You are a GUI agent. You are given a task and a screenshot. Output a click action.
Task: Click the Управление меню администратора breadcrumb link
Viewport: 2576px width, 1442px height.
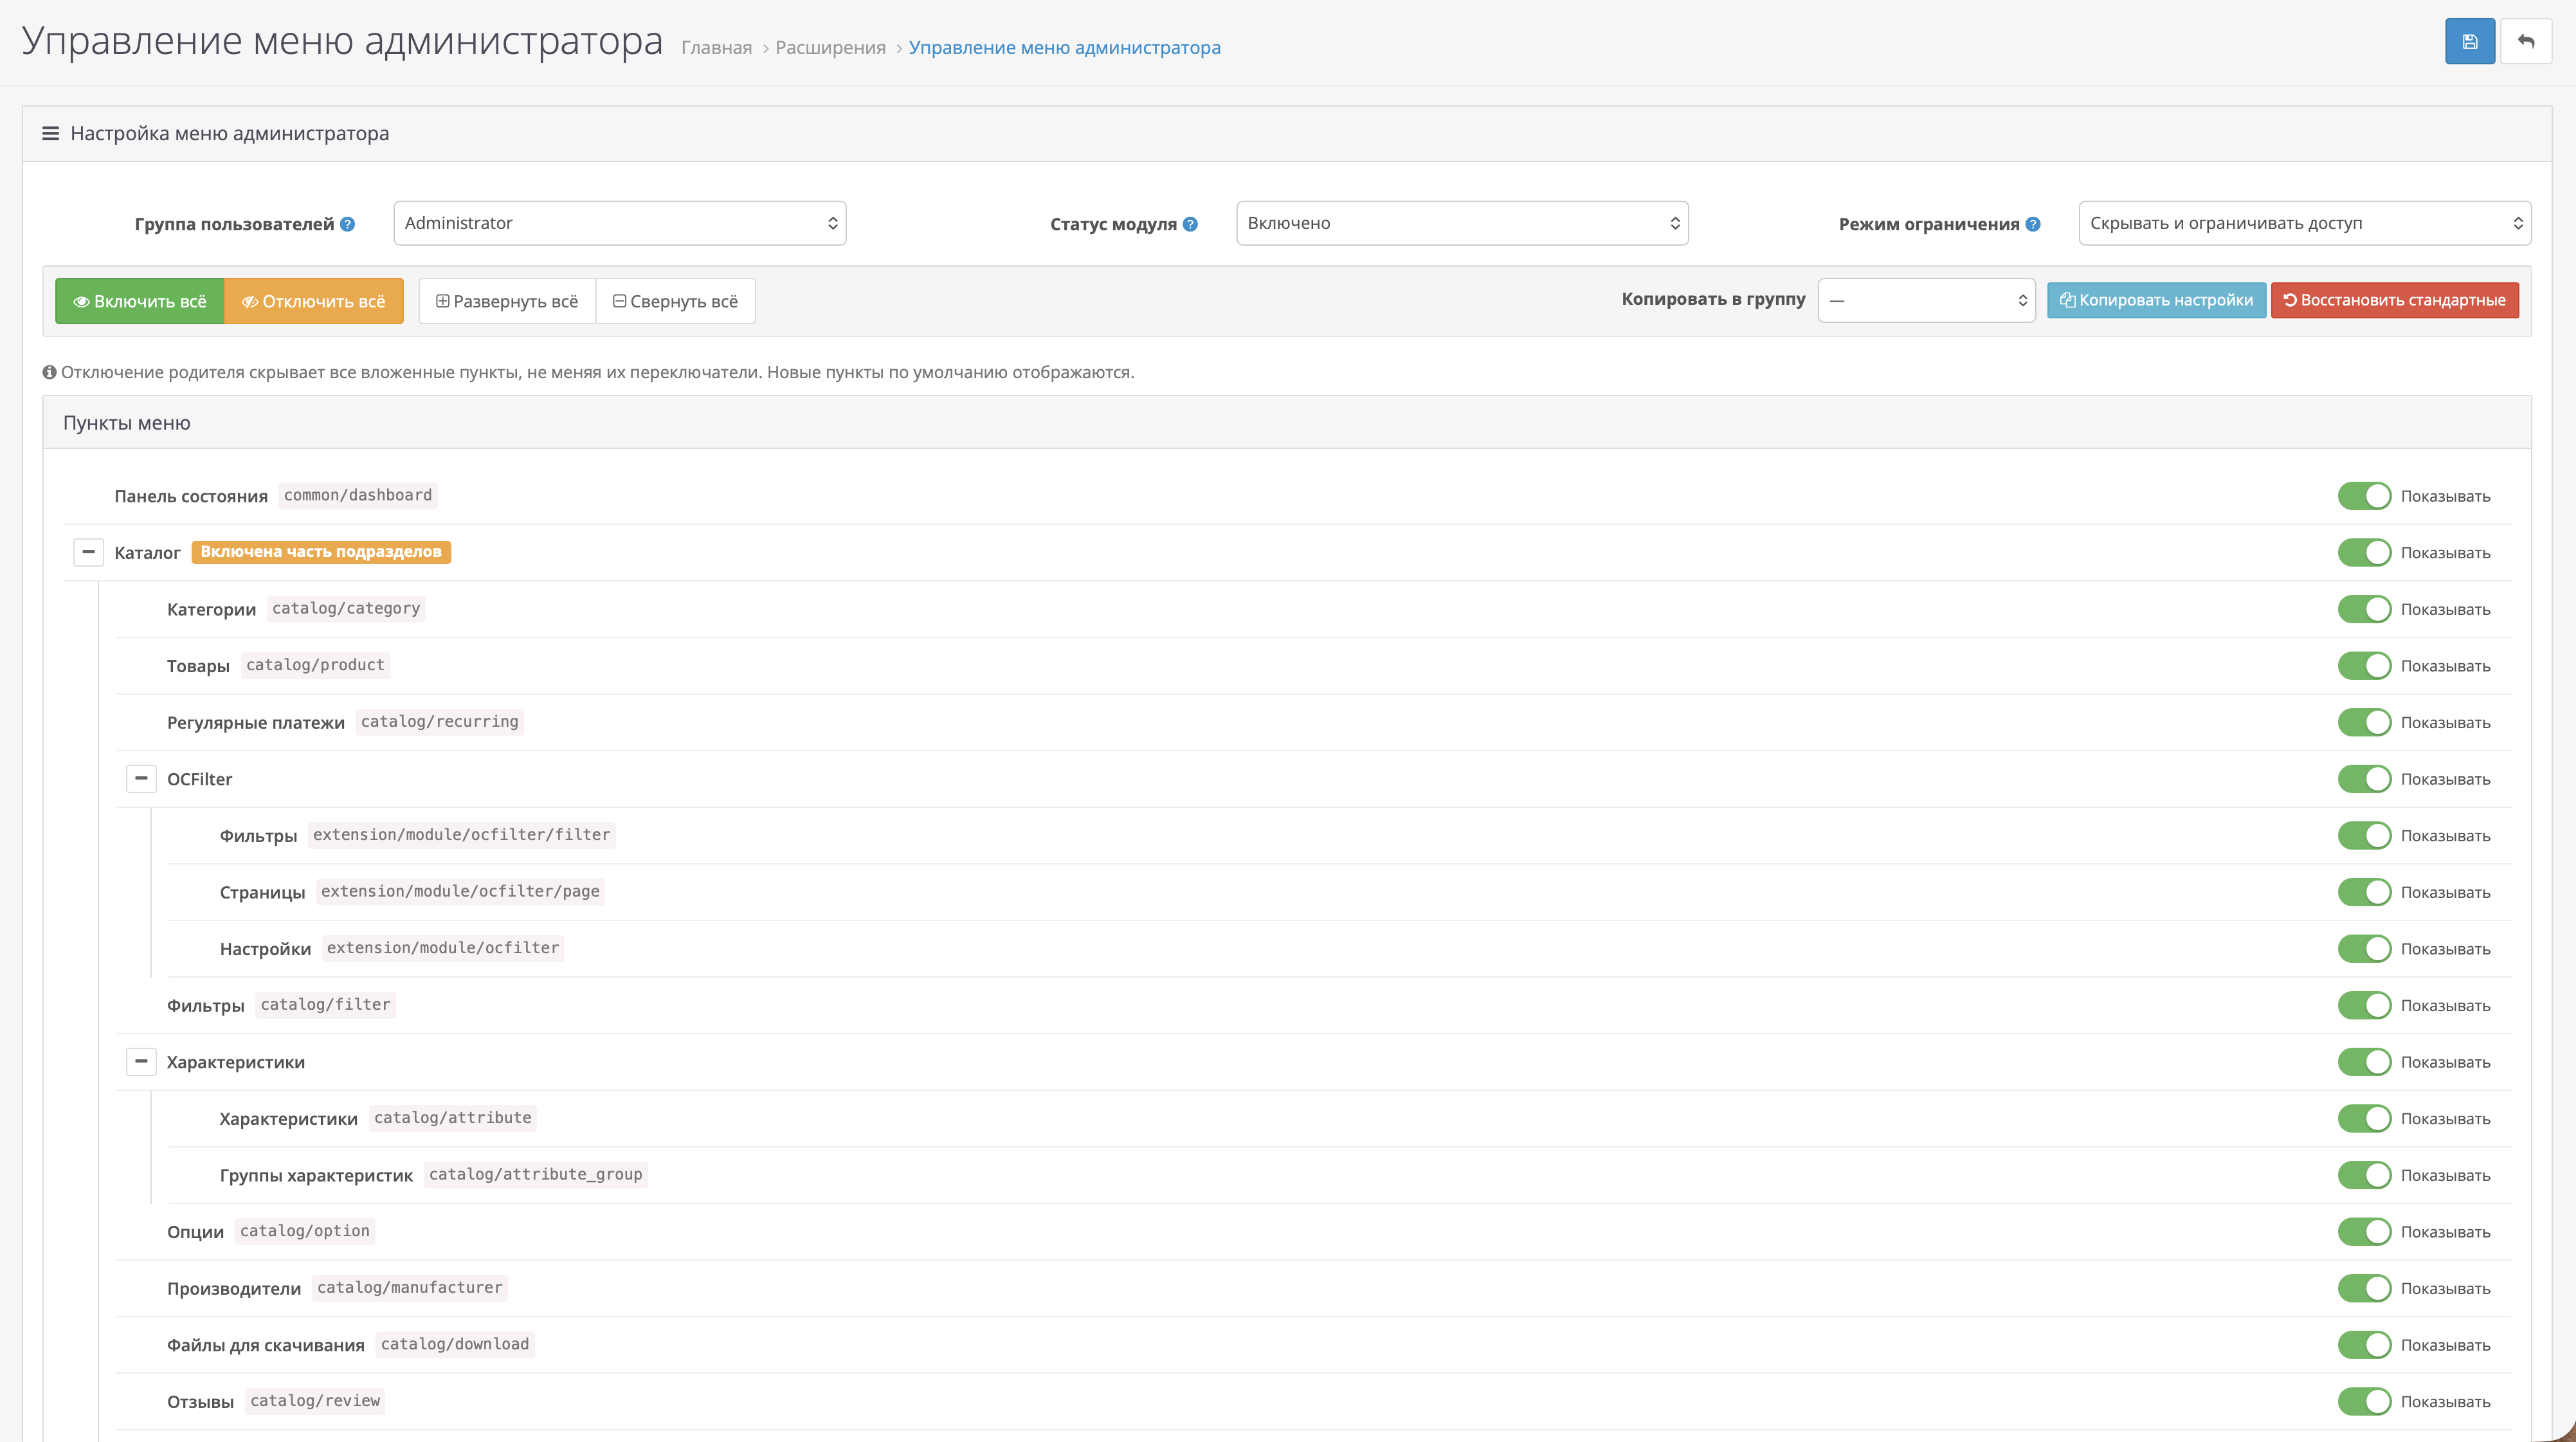(1064, 48)
